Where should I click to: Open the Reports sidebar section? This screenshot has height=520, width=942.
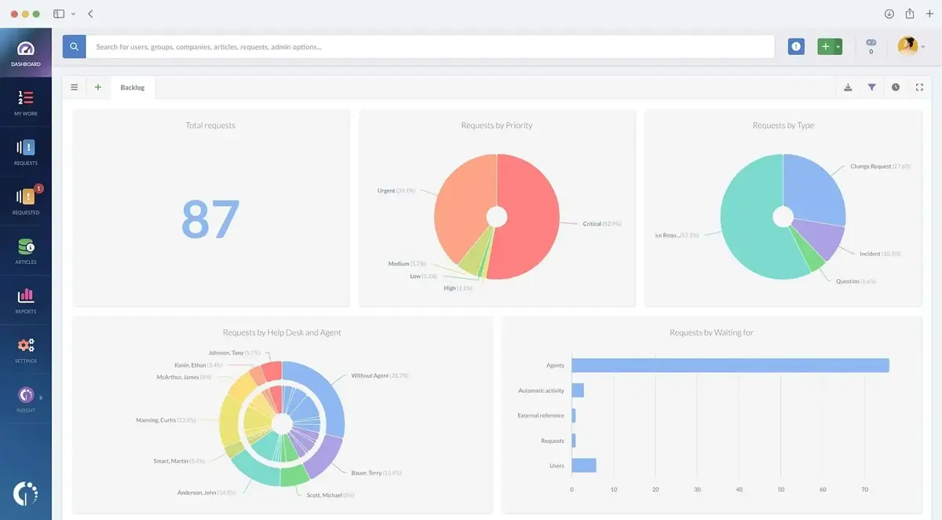point(26,301)
